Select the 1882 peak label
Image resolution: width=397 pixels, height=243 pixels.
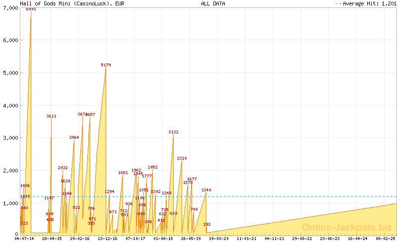pyautogui.click(x=123, y=173)
